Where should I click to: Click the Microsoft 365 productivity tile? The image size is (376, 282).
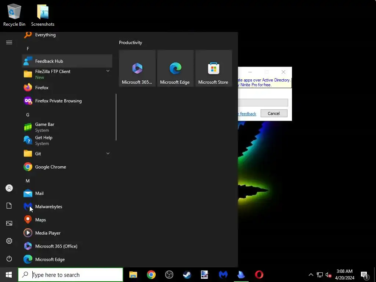coord(137,68)
